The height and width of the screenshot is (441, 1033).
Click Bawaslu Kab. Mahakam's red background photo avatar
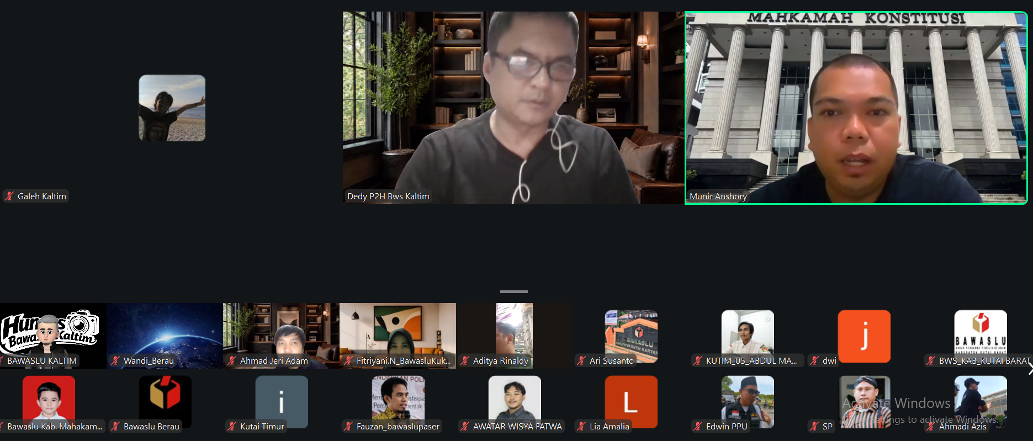(49, 402)
